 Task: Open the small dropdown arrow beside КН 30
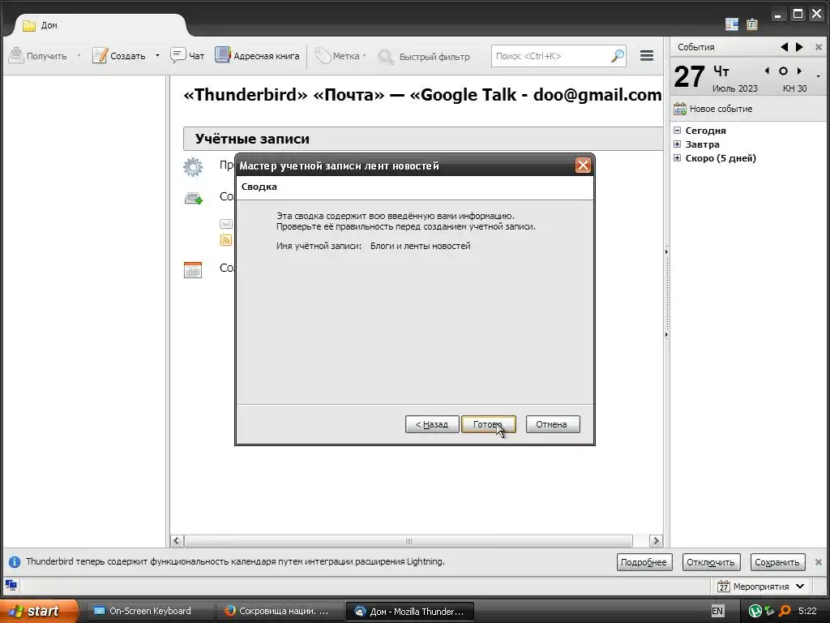coord(819,77)
